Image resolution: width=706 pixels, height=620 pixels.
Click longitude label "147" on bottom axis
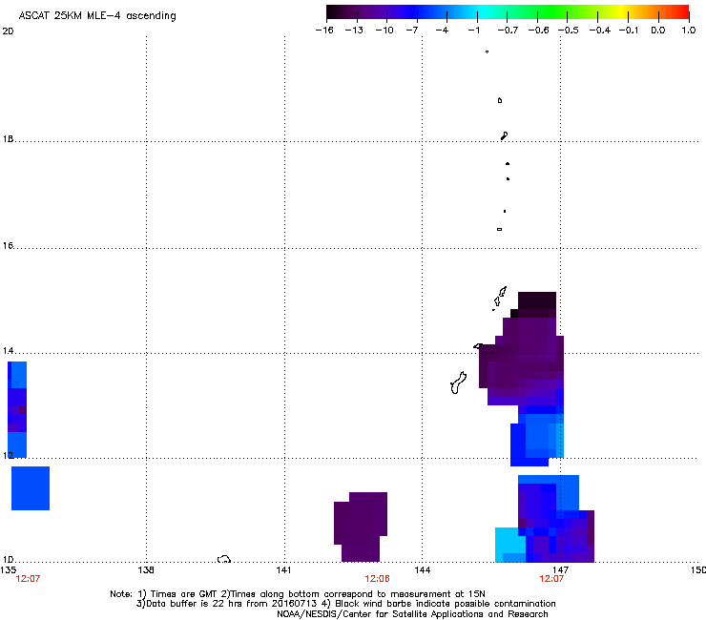560,569
